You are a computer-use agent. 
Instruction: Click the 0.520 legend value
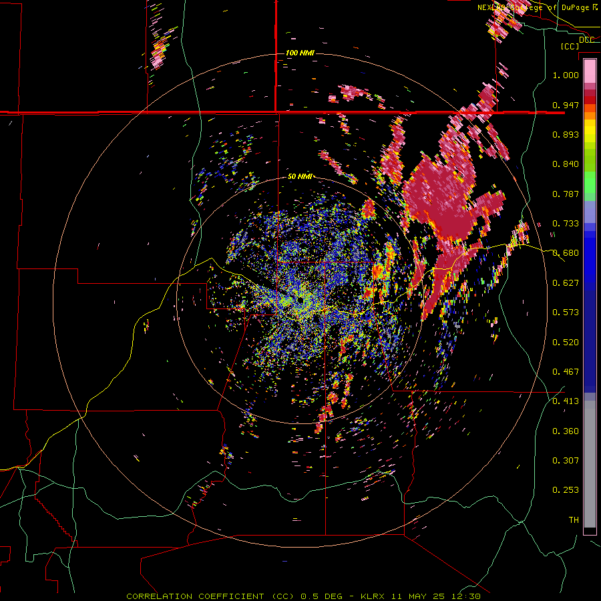[x=566, y=343]
